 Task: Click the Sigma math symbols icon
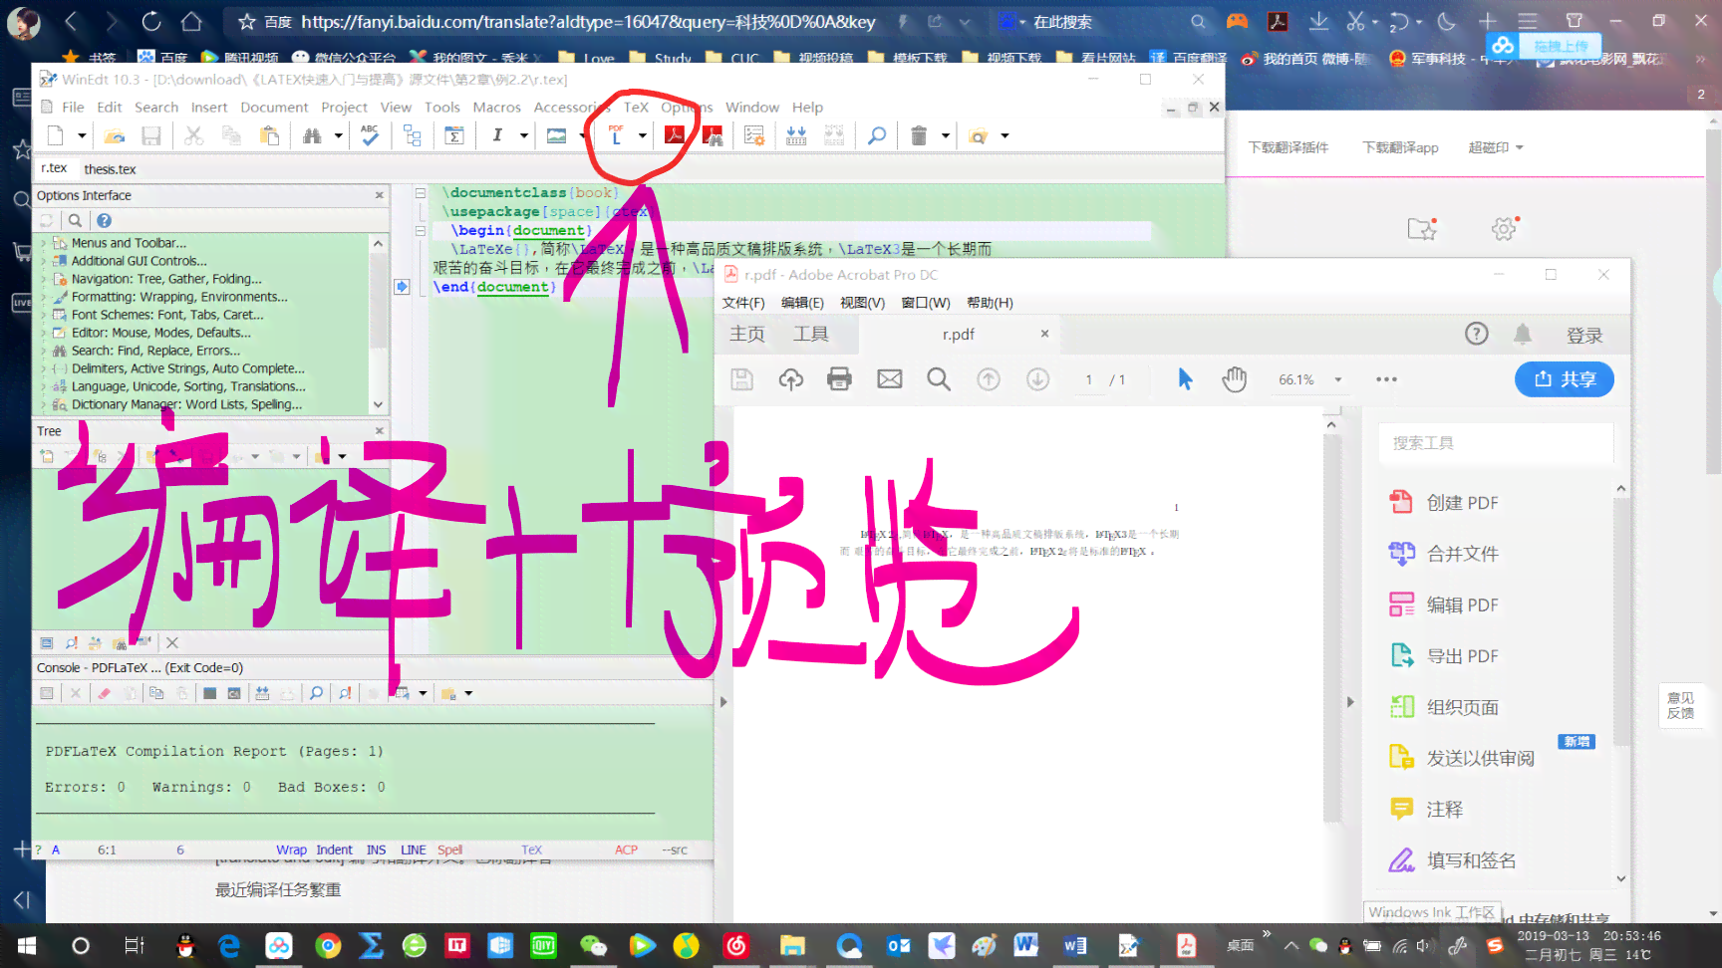[454, 135]
